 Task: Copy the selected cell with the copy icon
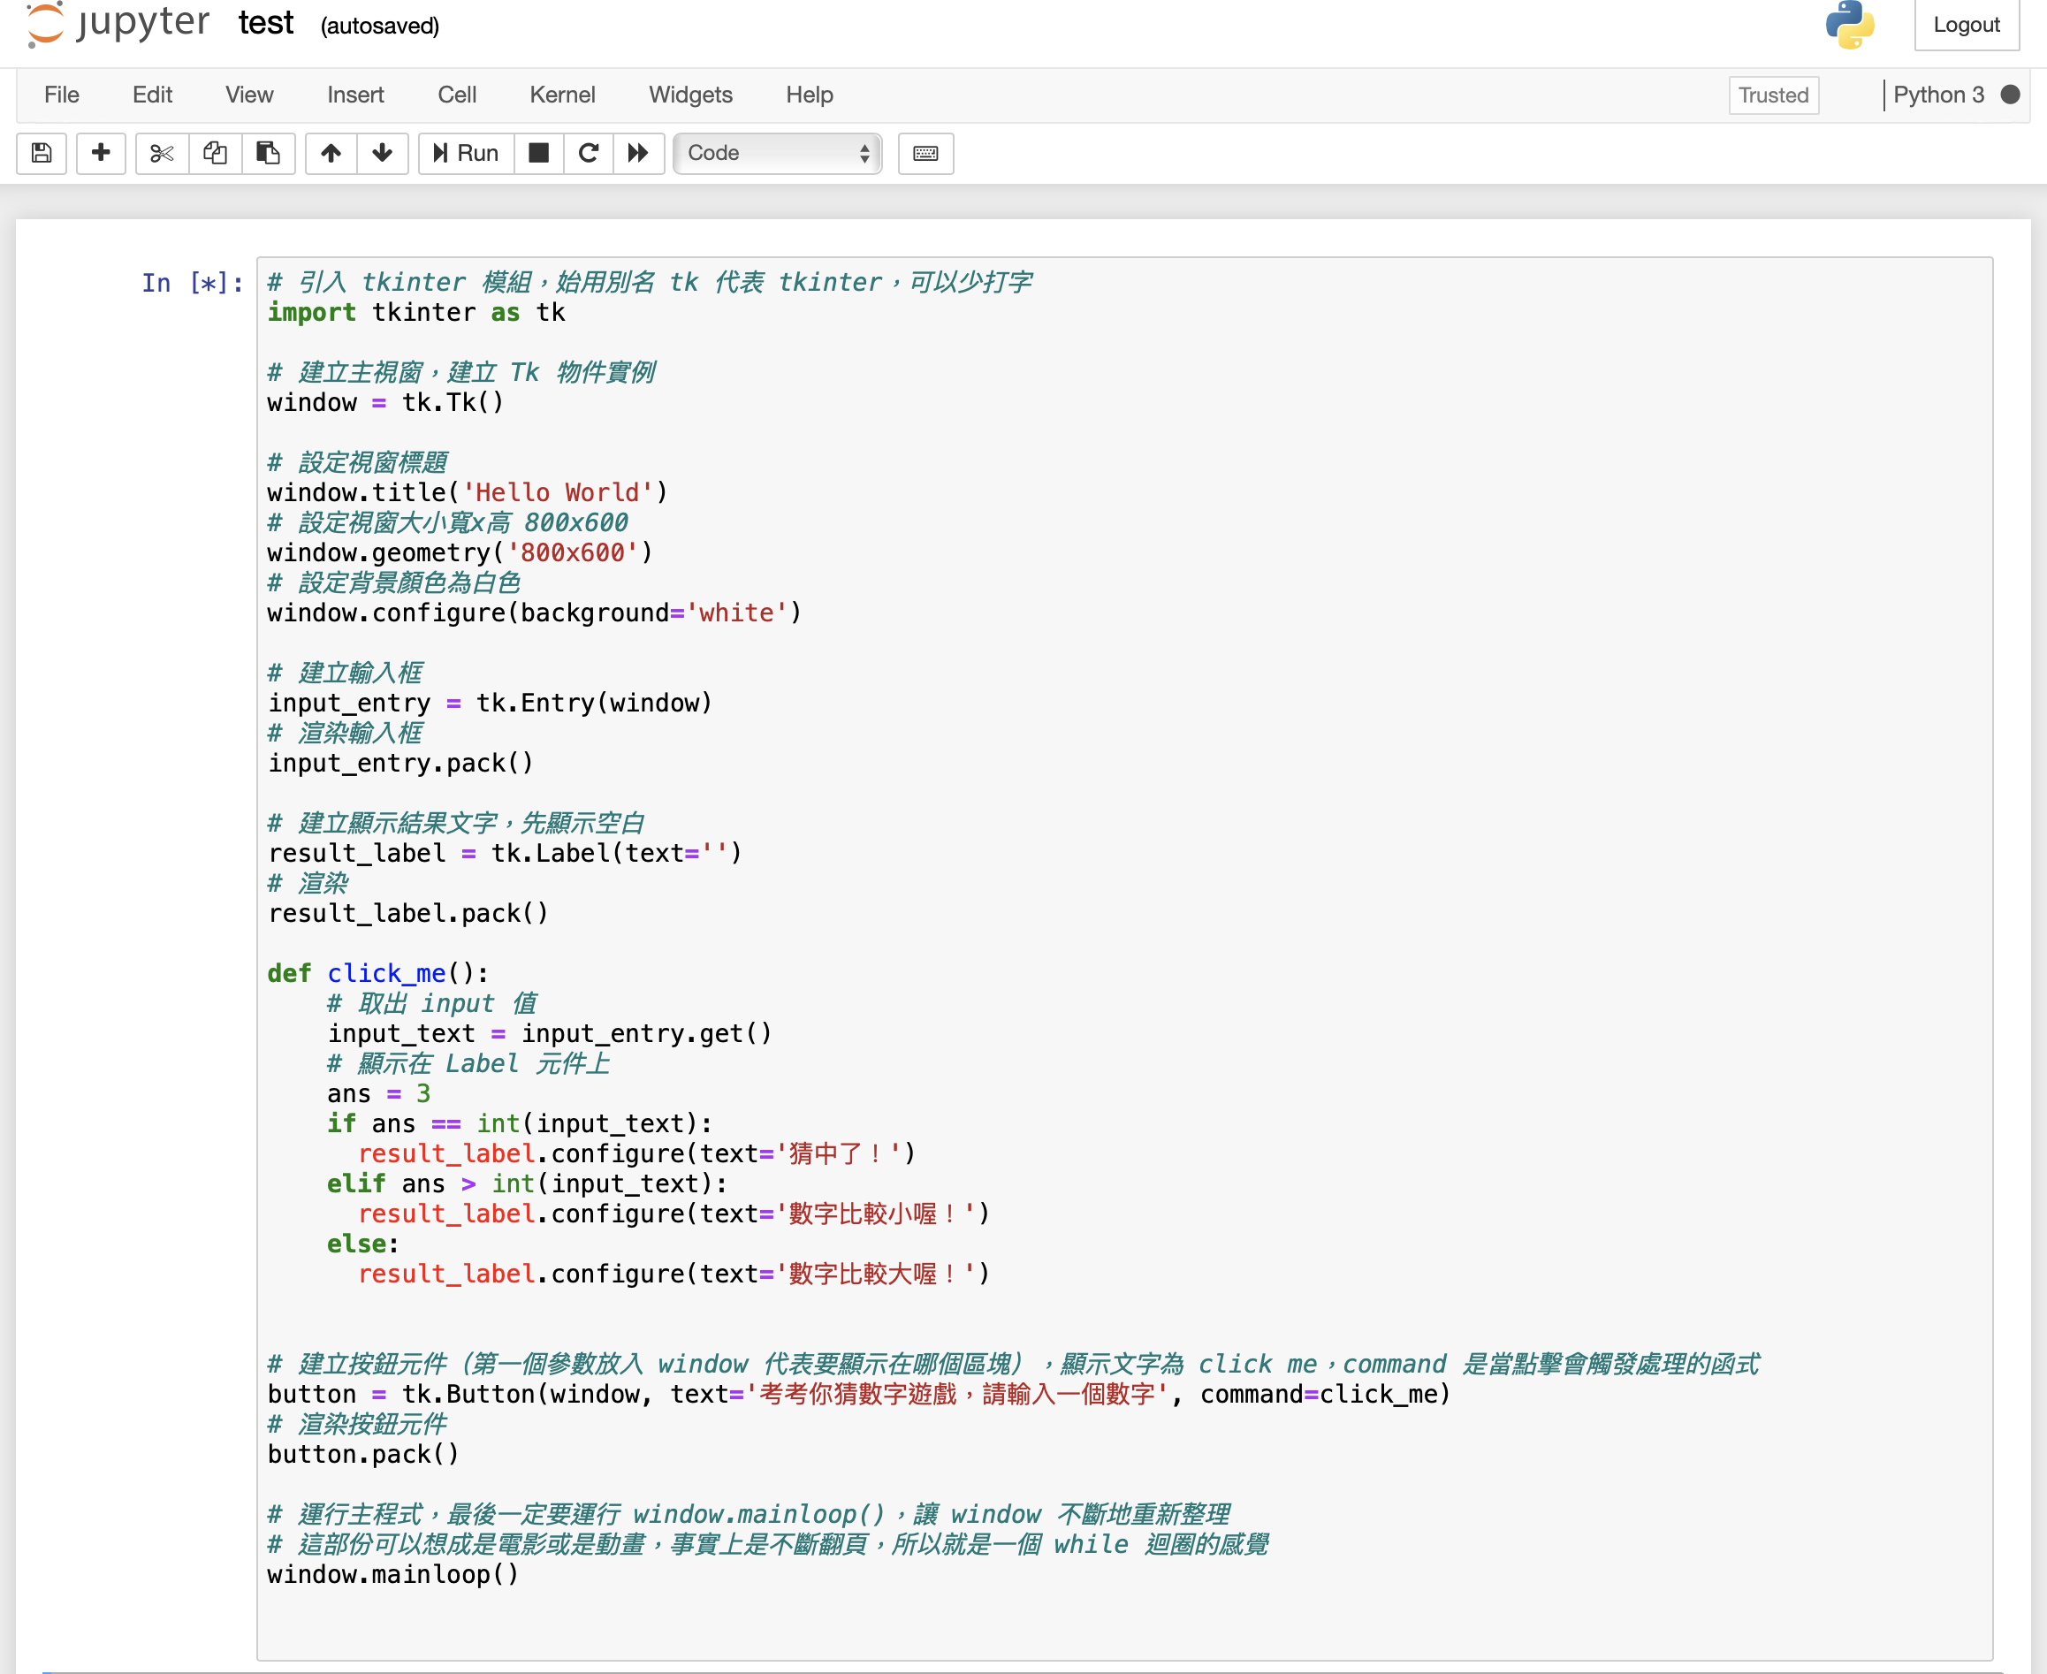pos(214,153)
